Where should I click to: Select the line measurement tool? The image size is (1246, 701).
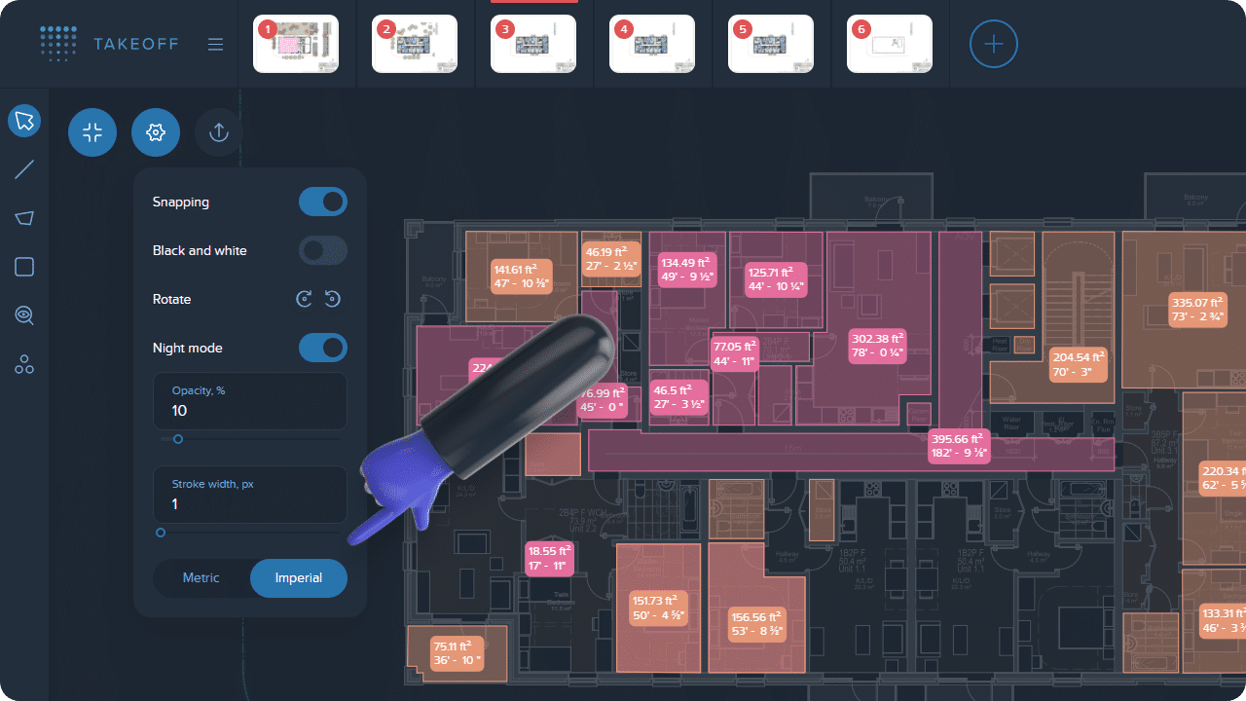24,170
